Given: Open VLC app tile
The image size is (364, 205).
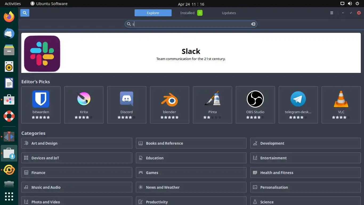Looking at the screenshot, I should click(x=341, y=105).
